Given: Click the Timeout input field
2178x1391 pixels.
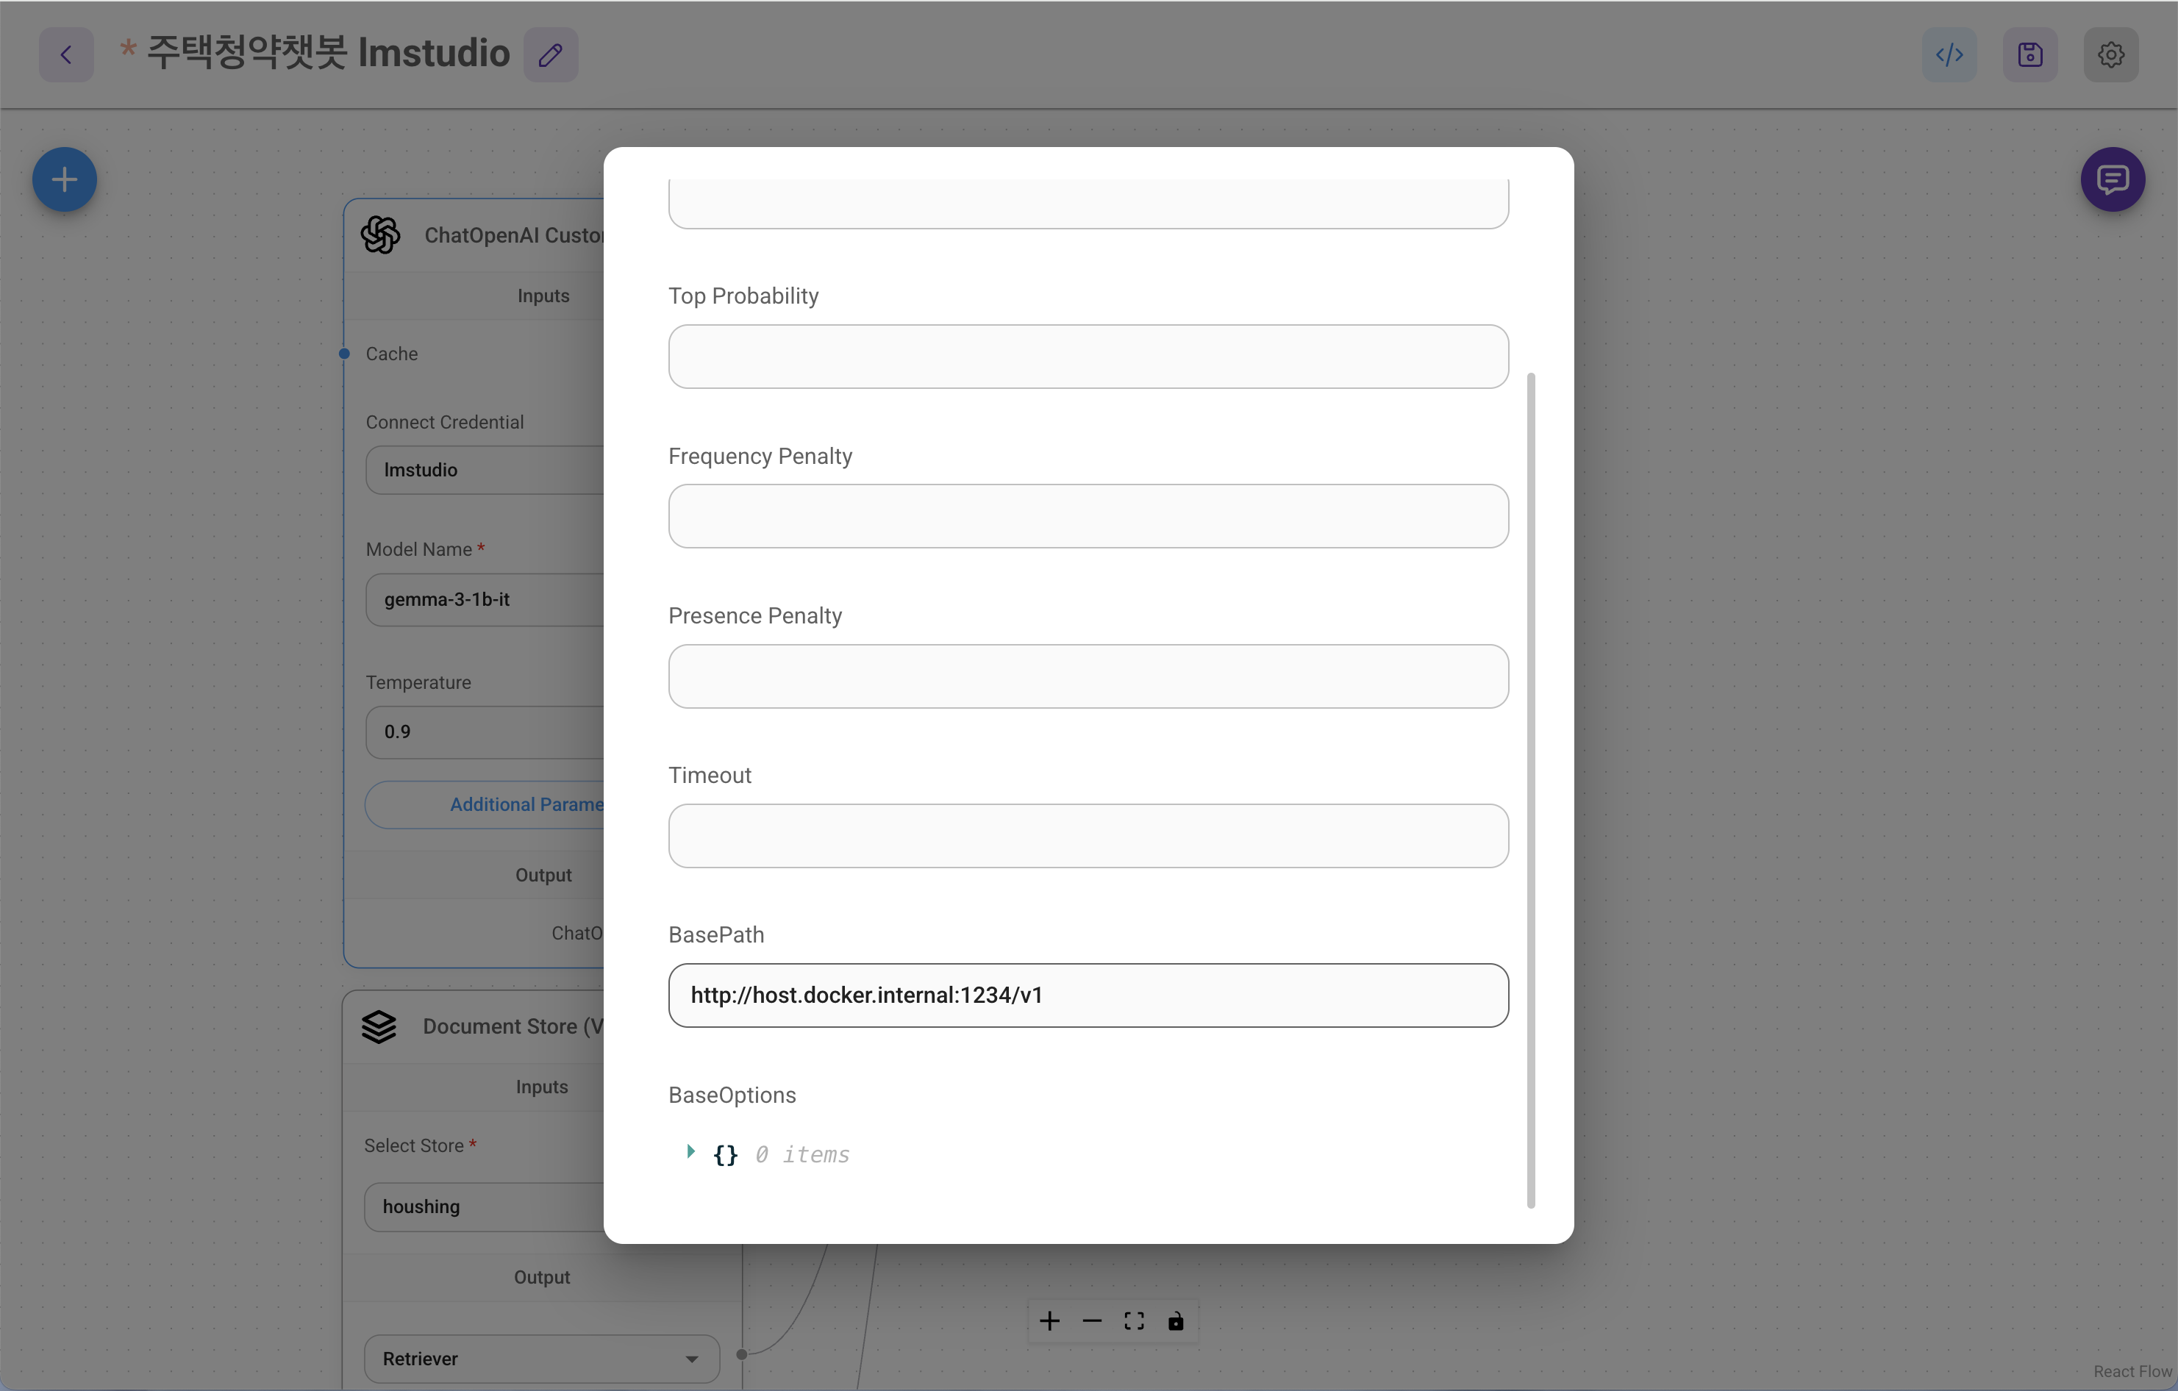Looking at the screenshot, I should [x=1088, y=836].
